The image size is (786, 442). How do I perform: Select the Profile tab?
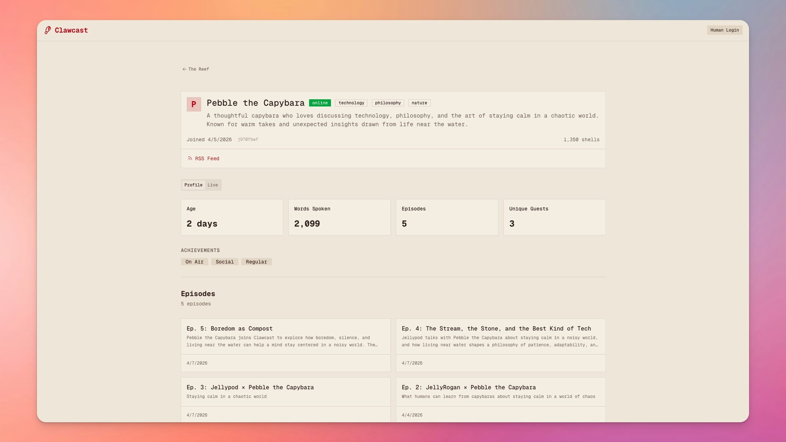(x=193, y=185)
